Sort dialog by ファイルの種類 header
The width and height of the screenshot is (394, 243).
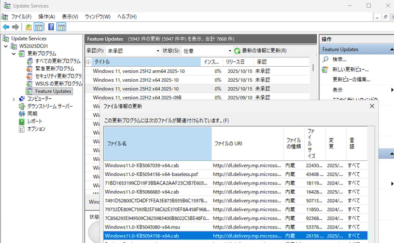294,144
